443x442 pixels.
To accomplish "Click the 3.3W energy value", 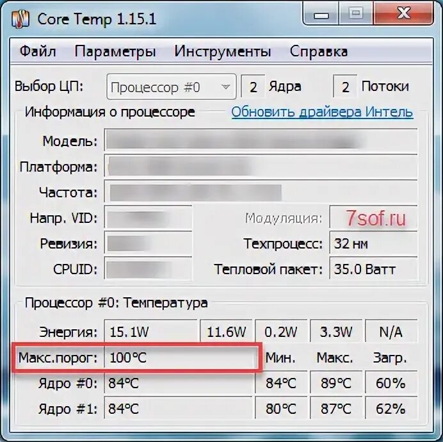I will 336,331.
